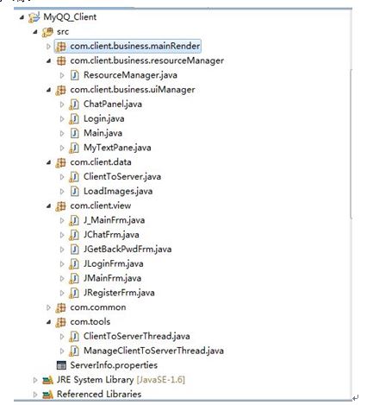
Task: Click the ManageClientToServerThread.java file icon
Action: click(74, 351)
